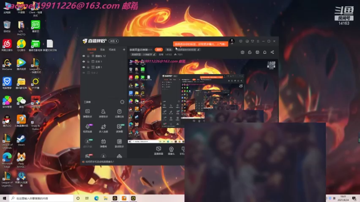360x202 pixels.
Task: Switch to the second scene tab
Action: point(103,49)
